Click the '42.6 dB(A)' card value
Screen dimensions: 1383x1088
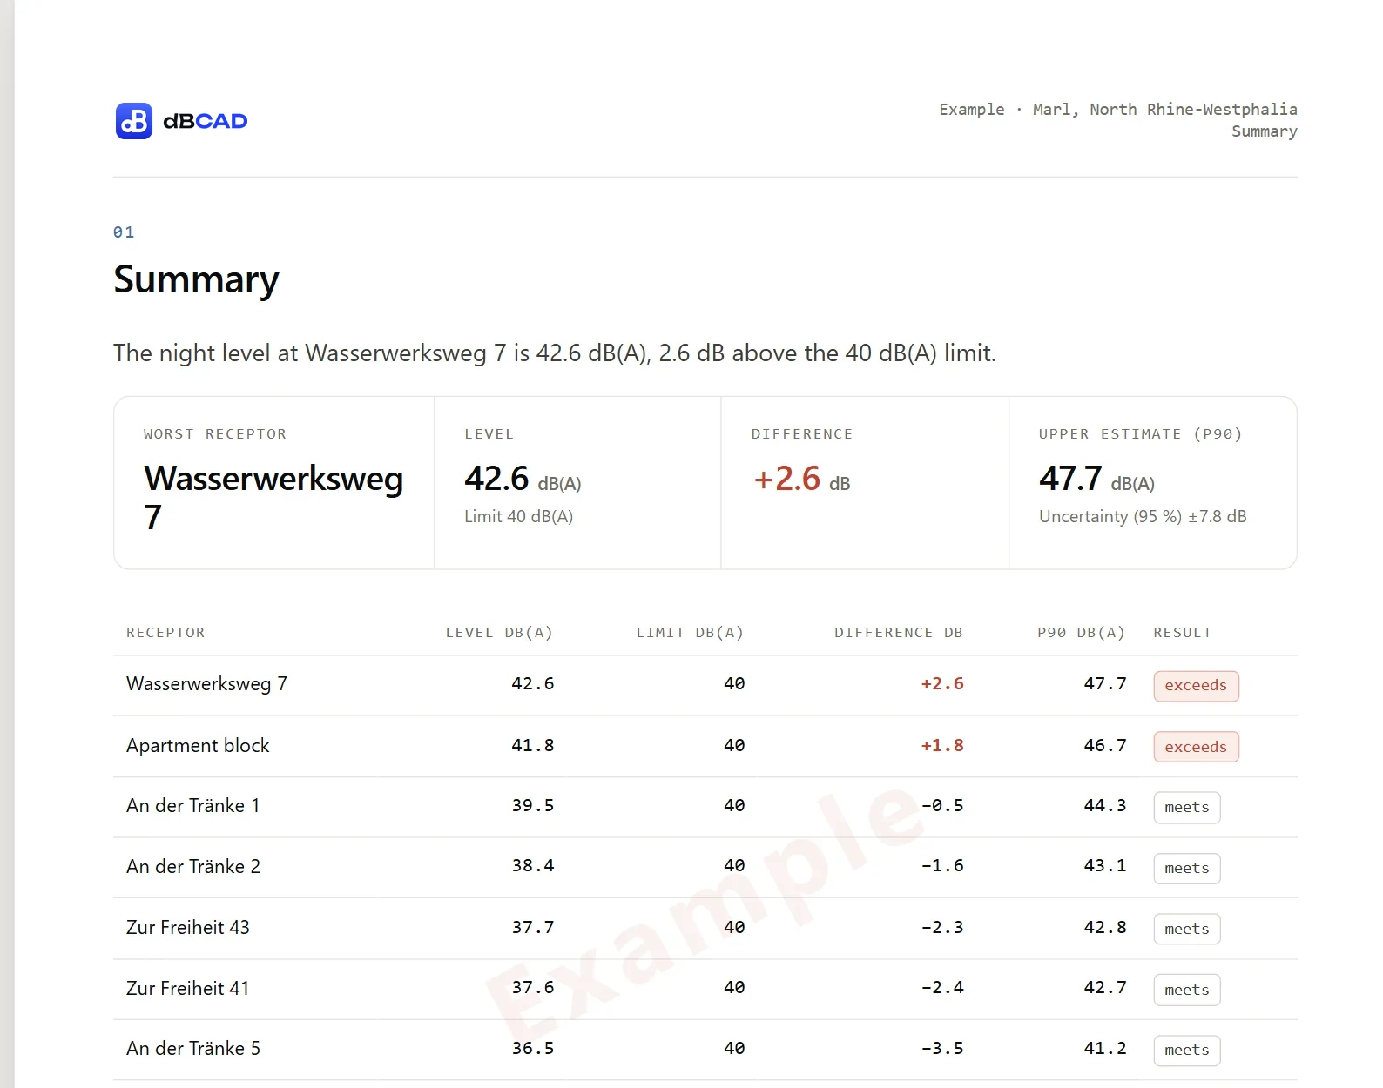(x=523, y=479)
